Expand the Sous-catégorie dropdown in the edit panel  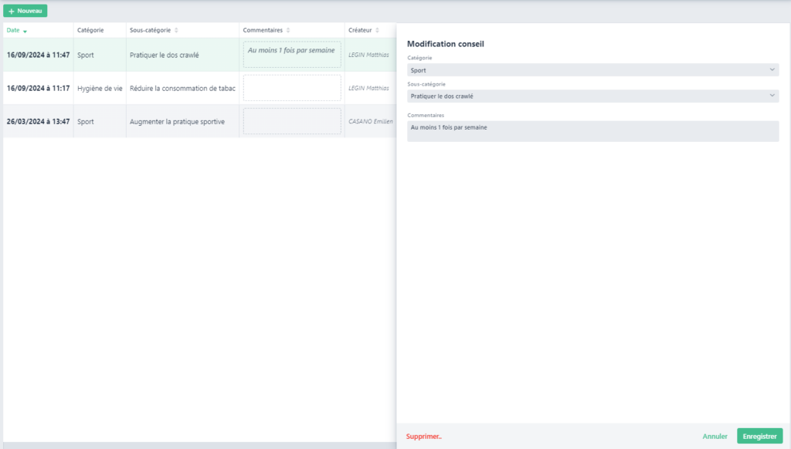click(592, 96)
